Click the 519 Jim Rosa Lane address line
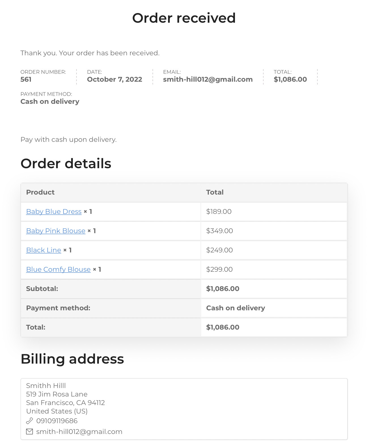369x447 pixels. pyautogui.click(x=57, y=394)
